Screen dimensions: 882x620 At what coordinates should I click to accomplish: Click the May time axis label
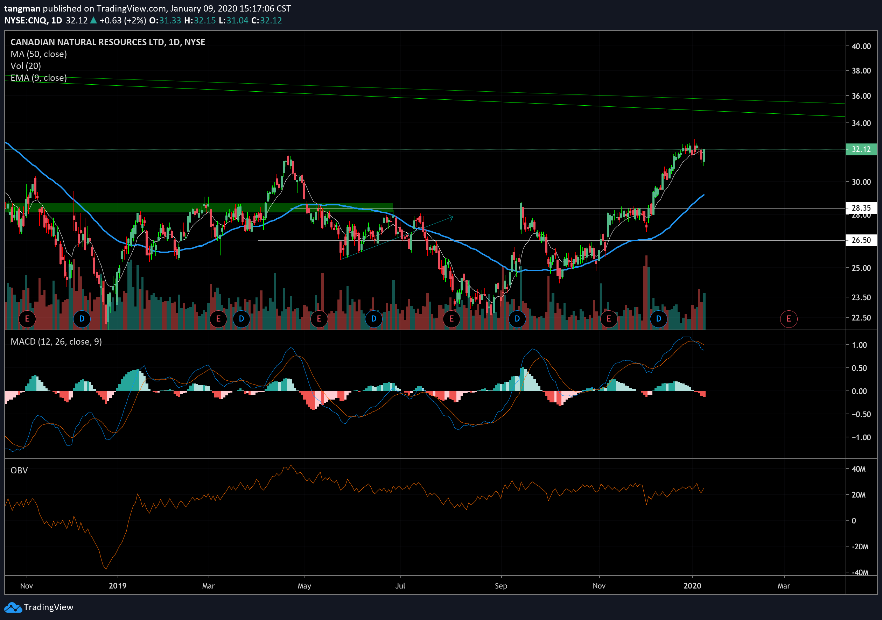[x=304, y=586]
